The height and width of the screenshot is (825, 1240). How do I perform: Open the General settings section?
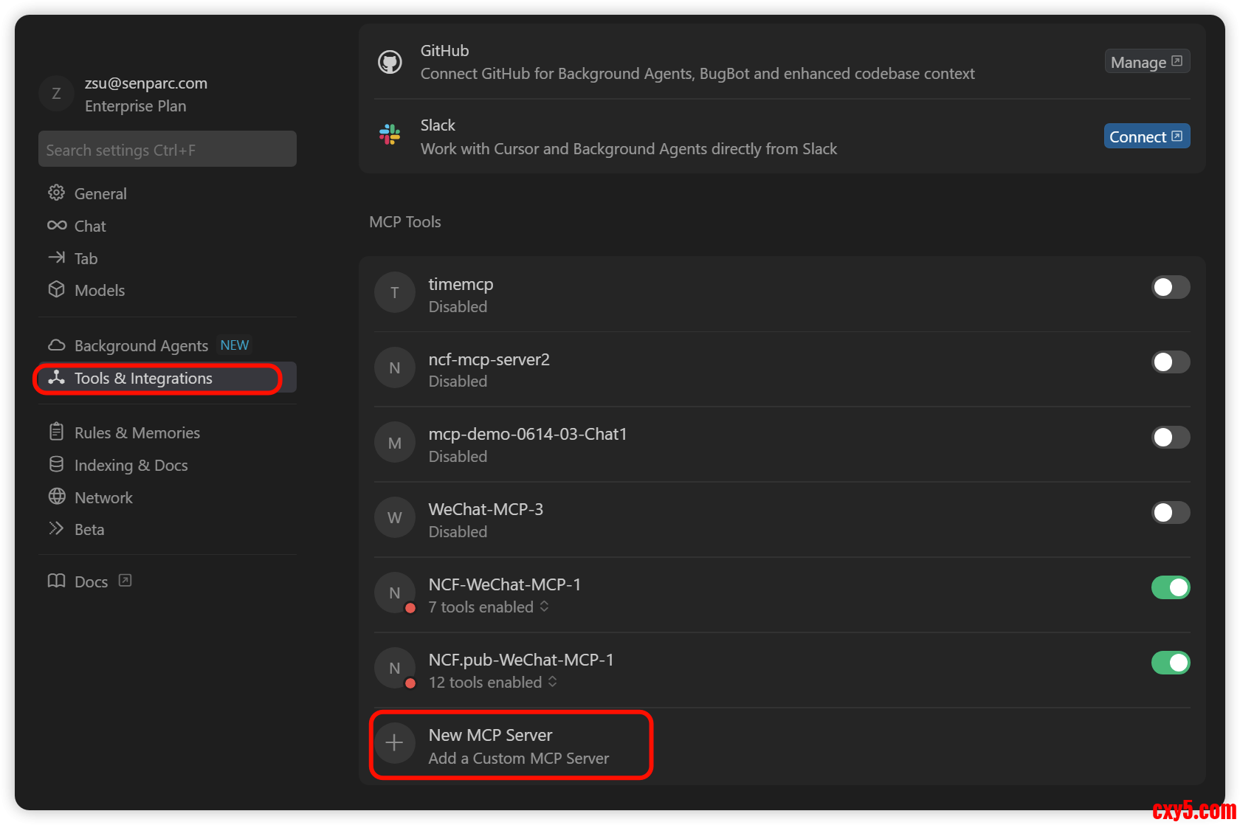click(100, 193)
